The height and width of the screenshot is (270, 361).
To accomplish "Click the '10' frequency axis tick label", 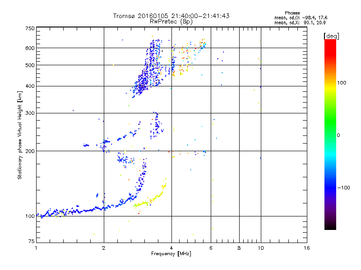I will click(x=261, y=248).
